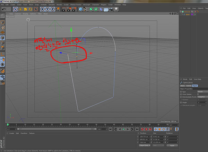Image resolution: width=208 pixels, height=152 pixels.
Task: Switch to the Coord. tab
Action: click(x=189, y=86)
